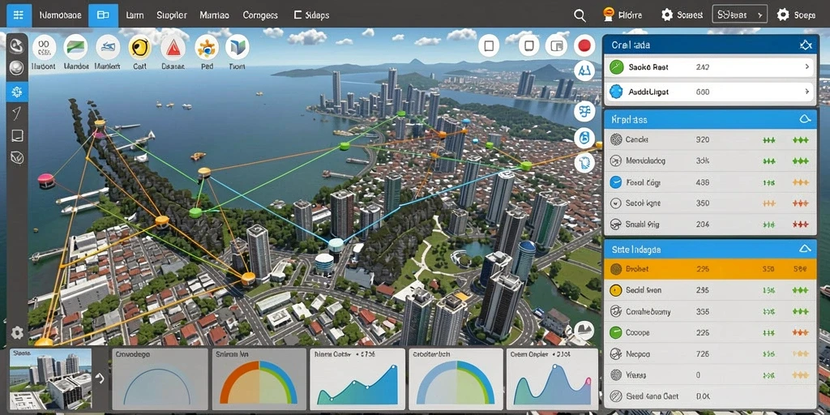Click the search magnifier icon in top bar
Screen dimensions: 830x415
(x=580, y=15)
